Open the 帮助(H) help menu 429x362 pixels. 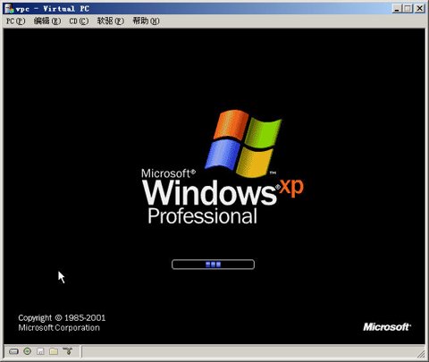[146, 21]
